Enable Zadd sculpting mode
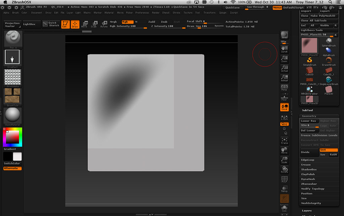 coord(152,22)
